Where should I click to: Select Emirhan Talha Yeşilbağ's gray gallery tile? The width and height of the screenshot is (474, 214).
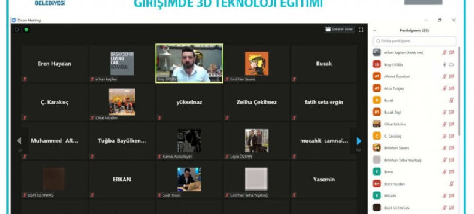pyautogui.click(x=257, y=179)
